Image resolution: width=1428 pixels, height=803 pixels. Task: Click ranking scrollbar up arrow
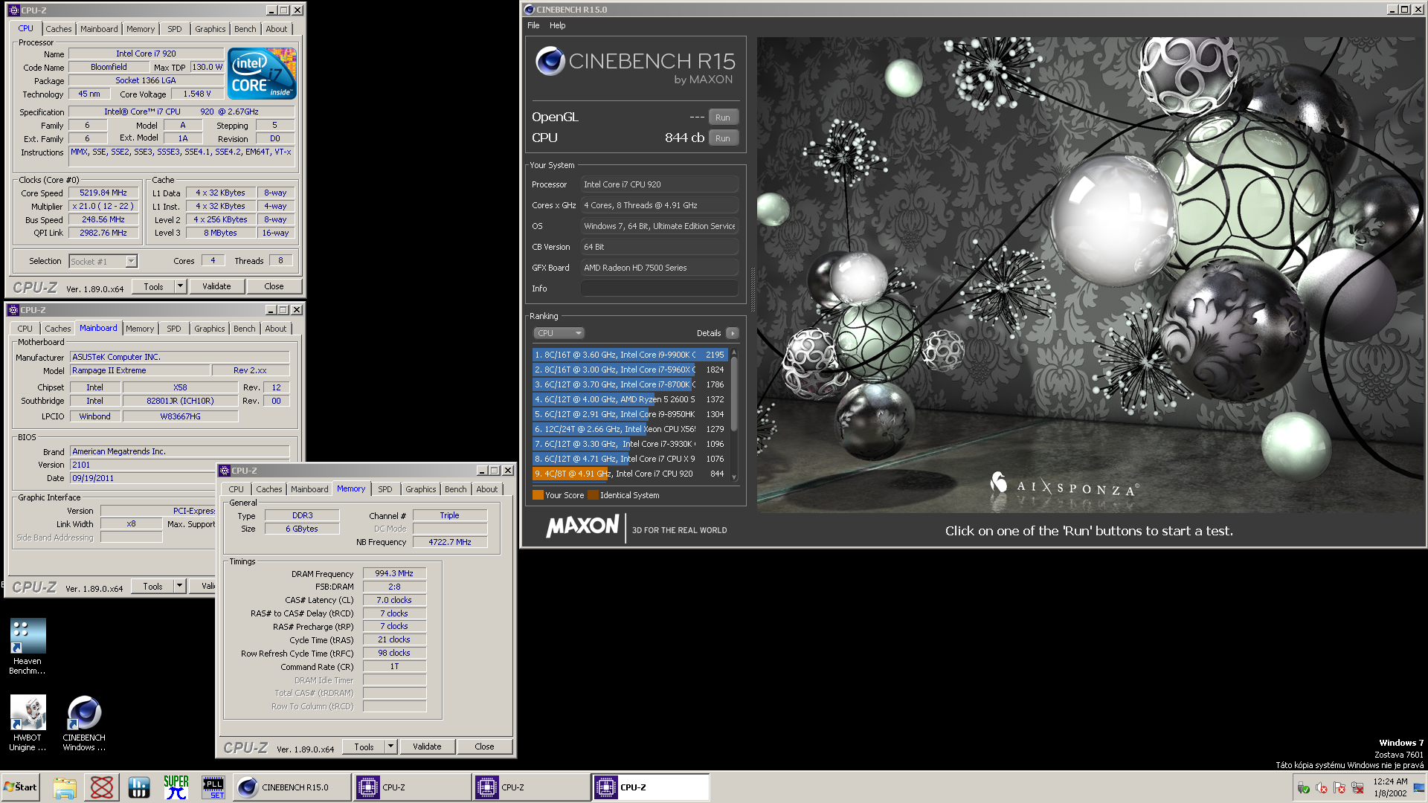734,352
